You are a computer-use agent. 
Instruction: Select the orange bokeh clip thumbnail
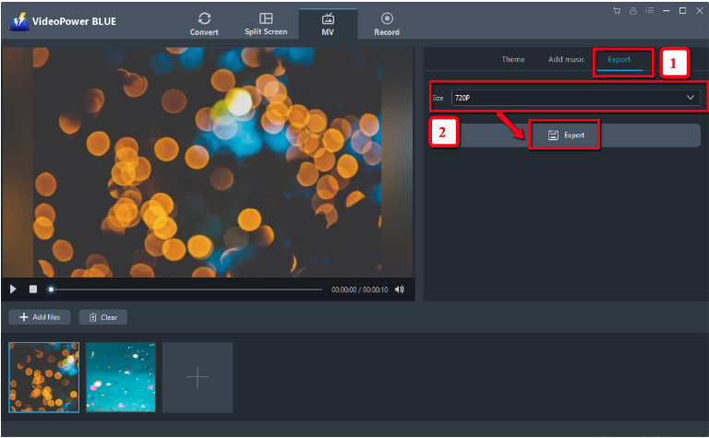click(x=44, y=377)
